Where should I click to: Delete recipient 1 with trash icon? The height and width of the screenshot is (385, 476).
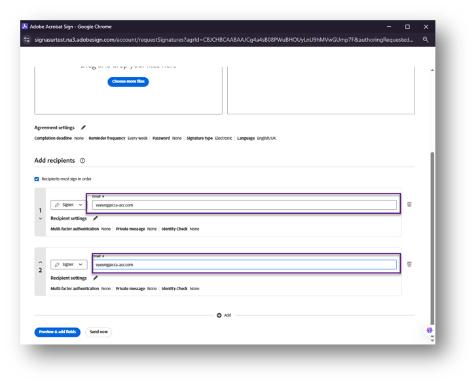coord(409,205)
